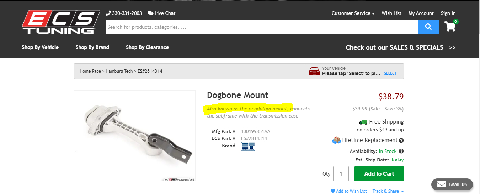Click the Email Us envelope button

[x=452, y=184]
